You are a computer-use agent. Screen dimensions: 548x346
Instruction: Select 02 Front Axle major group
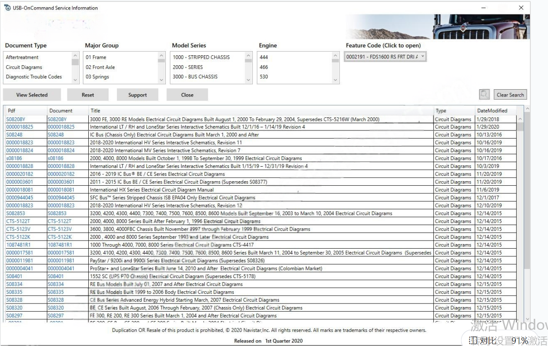coord(100,67)
